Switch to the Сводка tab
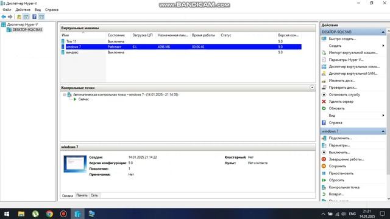Image resolution: width=390 pixels, height=219 pixels. tap(68, 196)
